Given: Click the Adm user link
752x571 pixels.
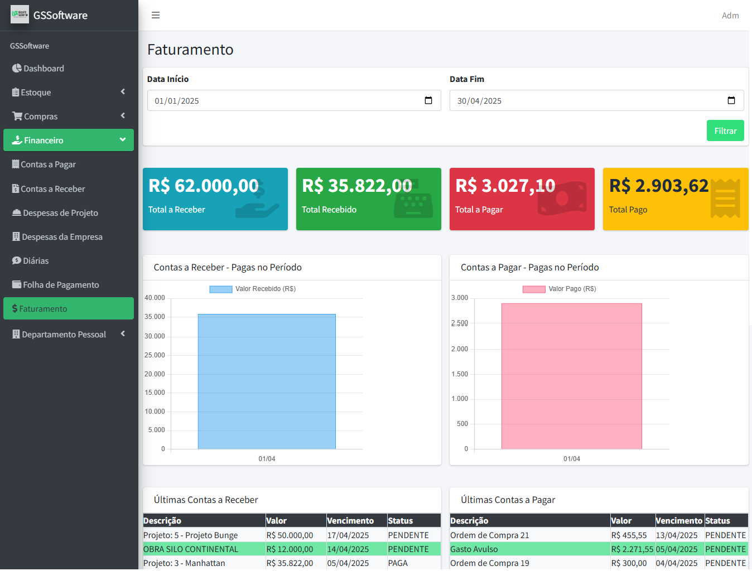Looking at the screenshot, I should (730, 16).
